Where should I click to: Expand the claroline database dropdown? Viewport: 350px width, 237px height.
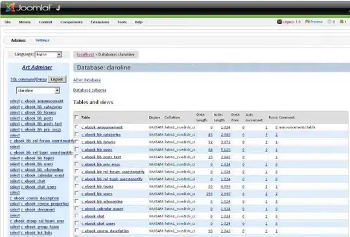pos(38,90)
